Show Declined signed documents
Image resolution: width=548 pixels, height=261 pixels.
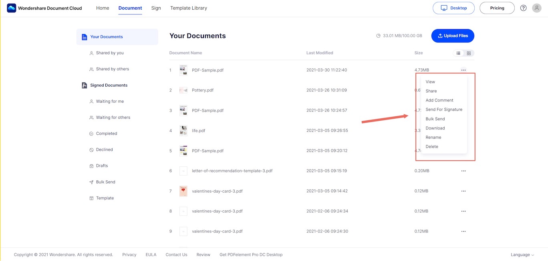[x=104, y=150]
